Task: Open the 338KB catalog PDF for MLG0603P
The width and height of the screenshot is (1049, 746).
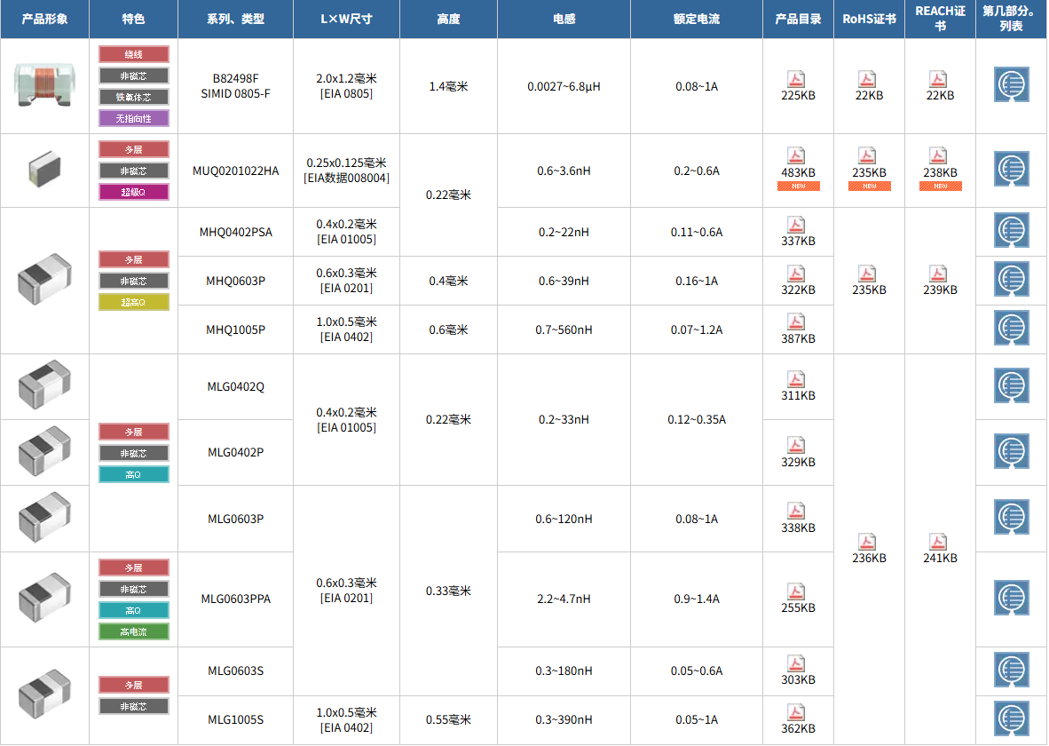Action: pyautogui.click(x=796, y=512)
